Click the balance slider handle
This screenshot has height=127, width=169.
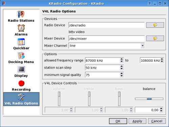(149, 99)
